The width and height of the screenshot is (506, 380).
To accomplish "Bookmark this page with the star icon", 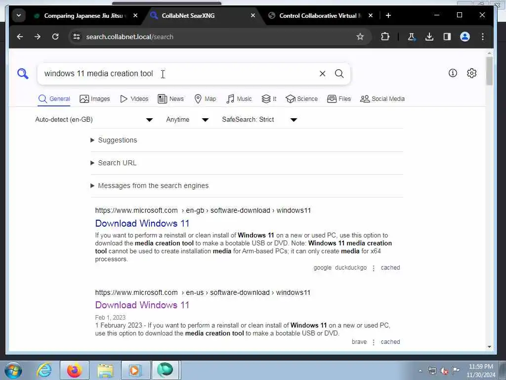I will 360,37.
